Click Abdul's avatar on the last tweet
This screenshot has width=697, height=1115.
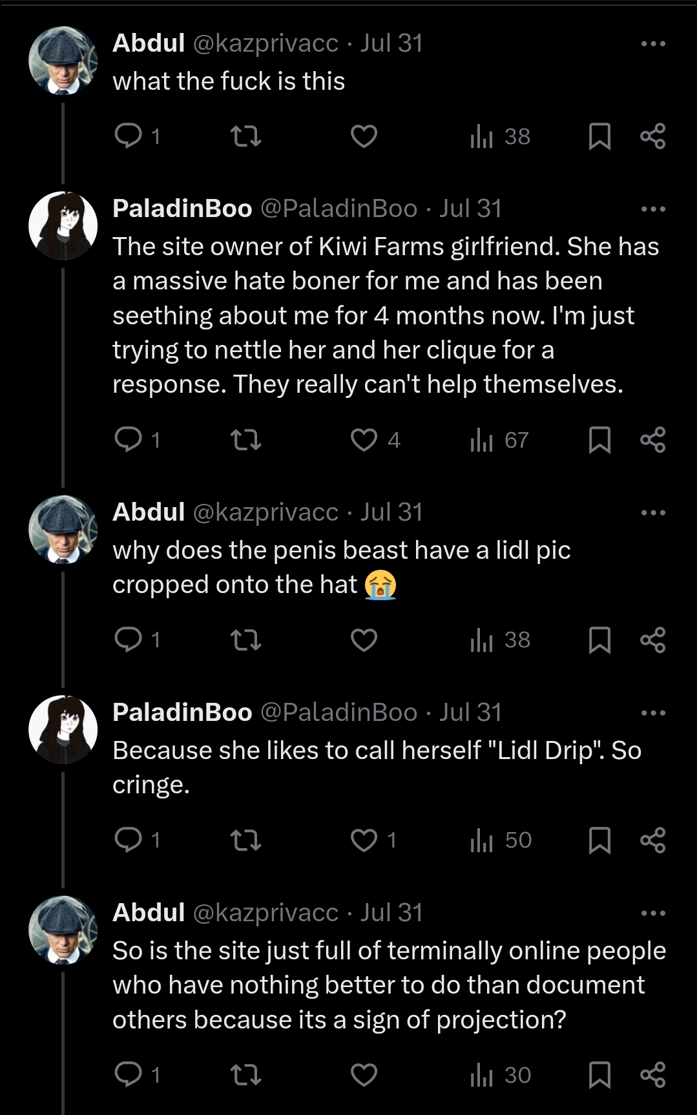point(63,930)
